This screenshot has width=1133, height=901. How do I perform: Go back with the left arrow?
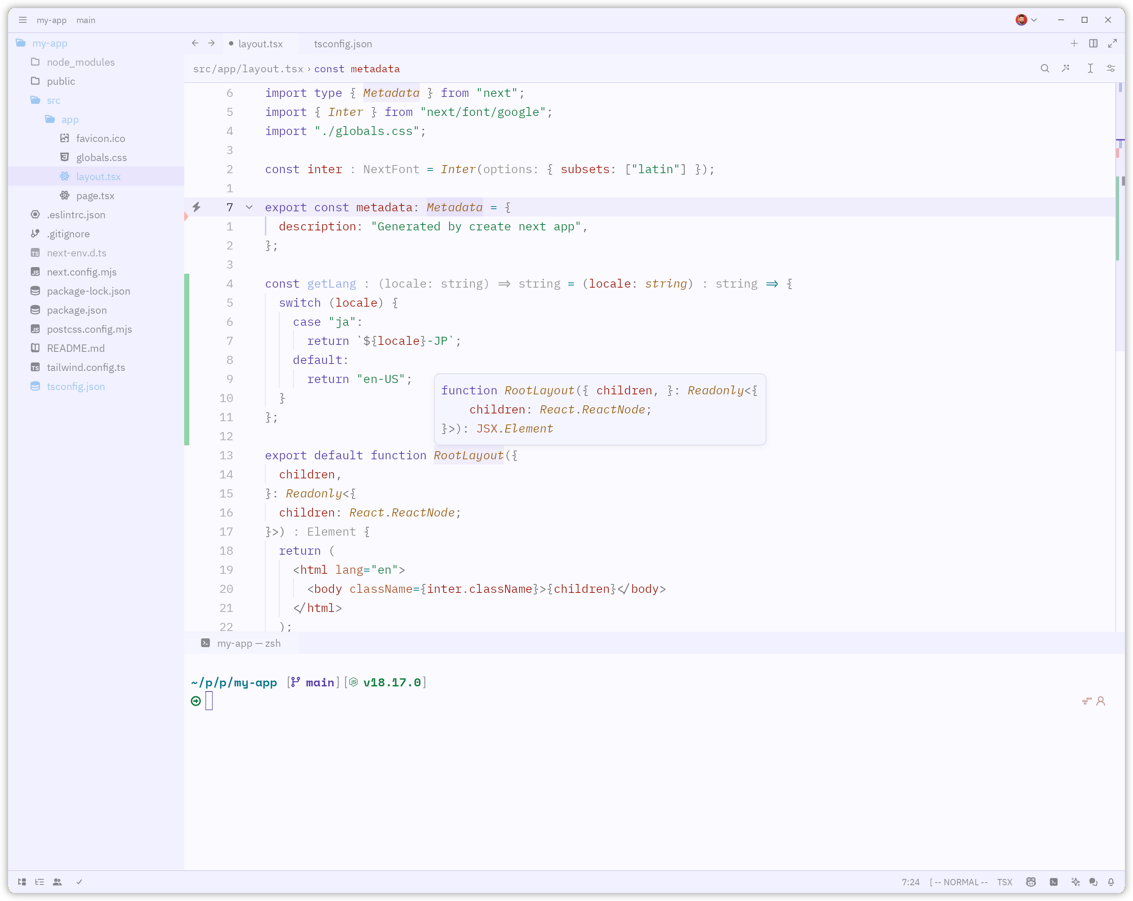(195, 43)
